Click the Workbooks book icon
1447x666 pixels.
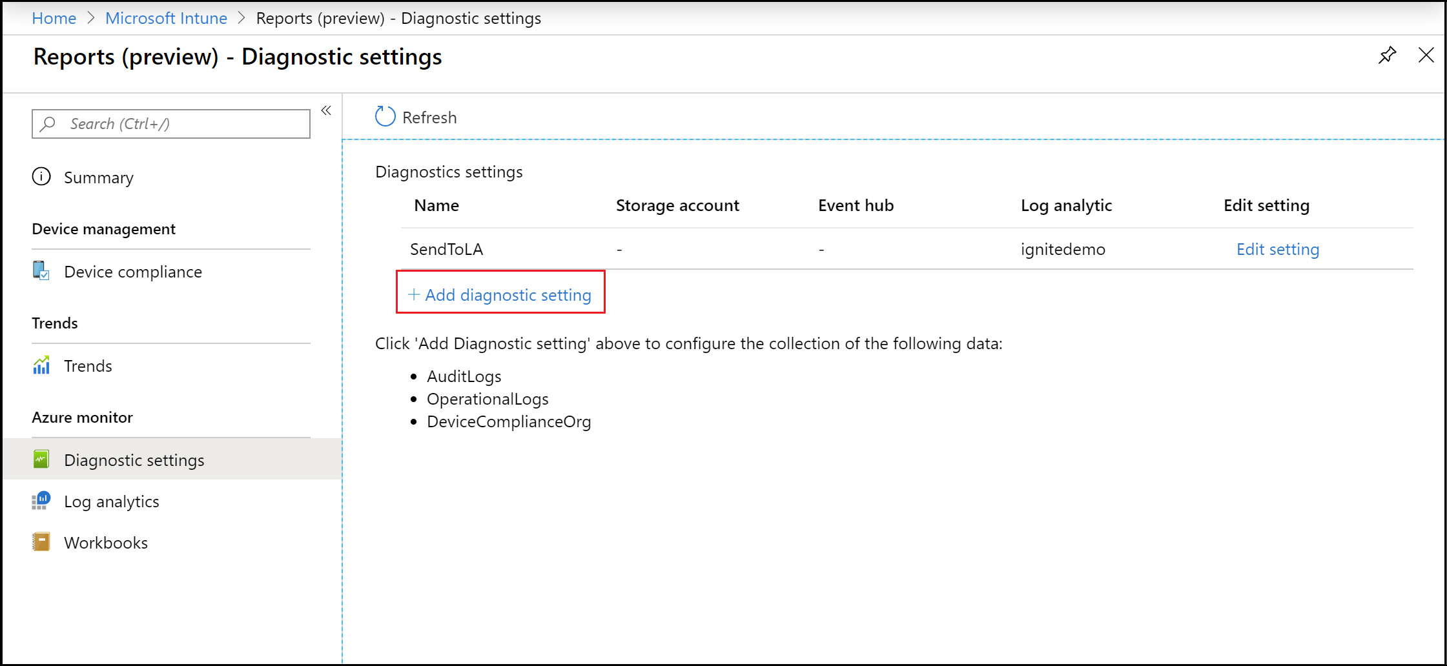click(41, 542)
